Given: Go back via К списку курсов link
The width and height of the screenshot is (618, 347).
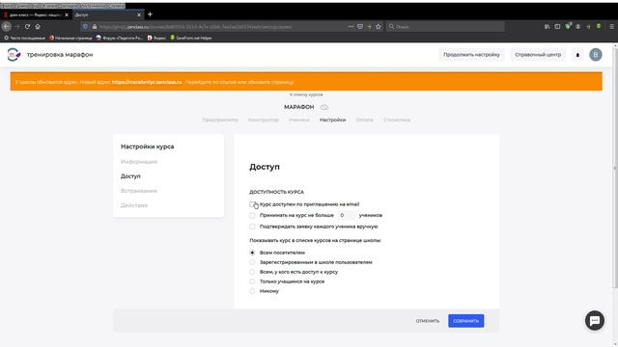Looking at the screenshot, I should click(x=306, y=94).
